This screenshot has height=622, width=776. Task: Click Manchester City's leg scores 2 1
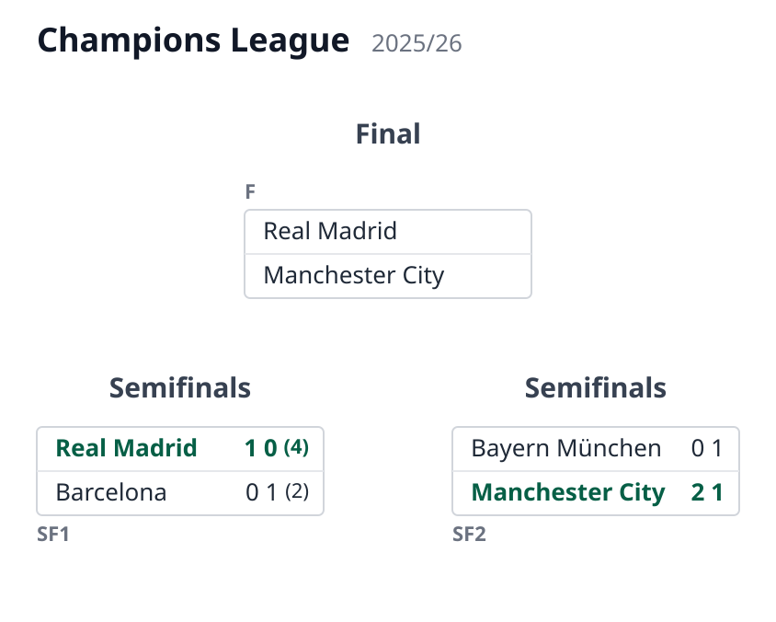[x=707, y=492]
